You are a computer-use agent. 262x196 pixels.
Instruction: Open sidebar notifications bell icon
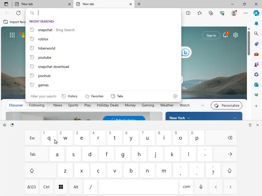(x=256, y=23)
